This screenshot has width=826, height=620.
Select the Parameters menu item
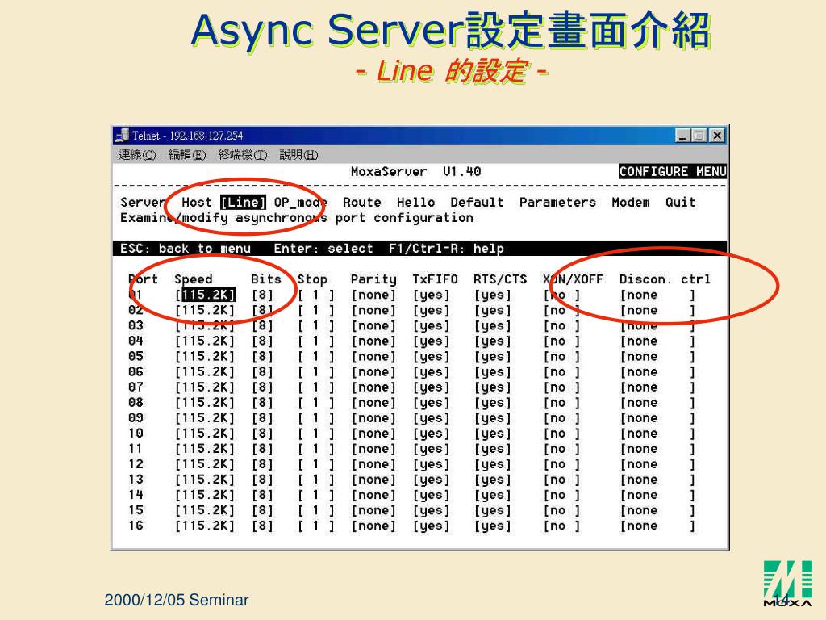click(x=557, y=203)
